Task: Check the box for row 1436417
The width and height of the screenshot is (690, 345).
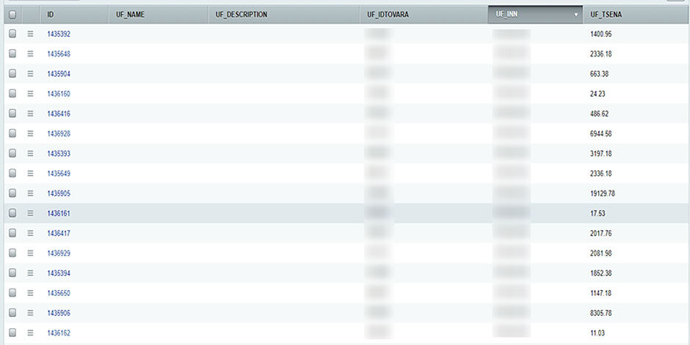Action: (x=12, y=233)
